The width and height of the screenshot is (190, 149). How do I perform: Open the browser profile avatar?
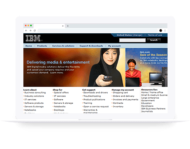(161, 31)
